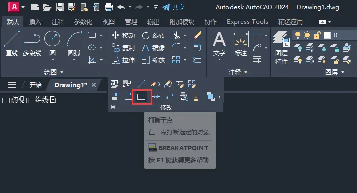Insert a Table from Annotation panel

(x=257, y=60)
